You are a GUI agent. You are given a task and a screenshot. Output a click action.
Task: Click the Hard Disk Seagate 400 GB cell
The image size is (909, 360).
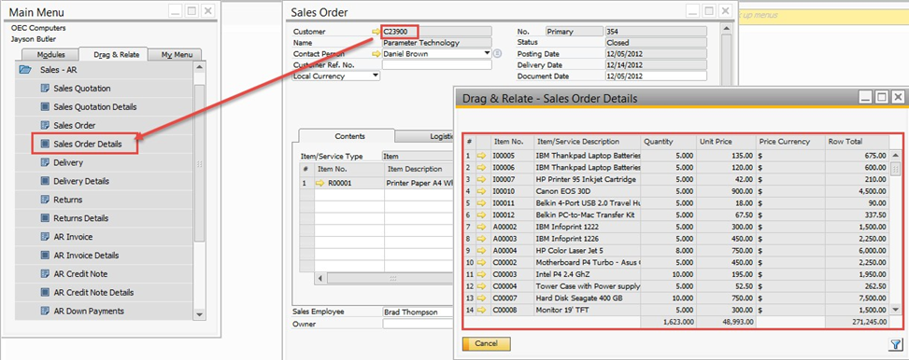click(x=588, y=298)
